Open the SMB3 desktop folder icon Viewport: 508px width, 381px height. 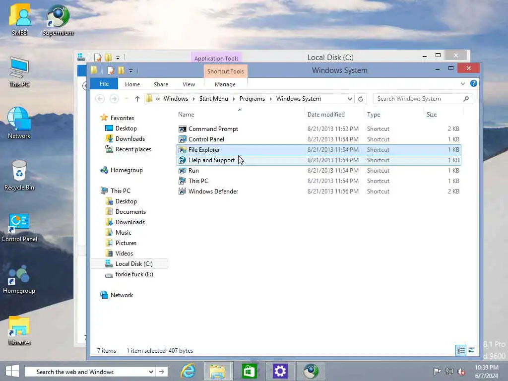tap(19, 20)
